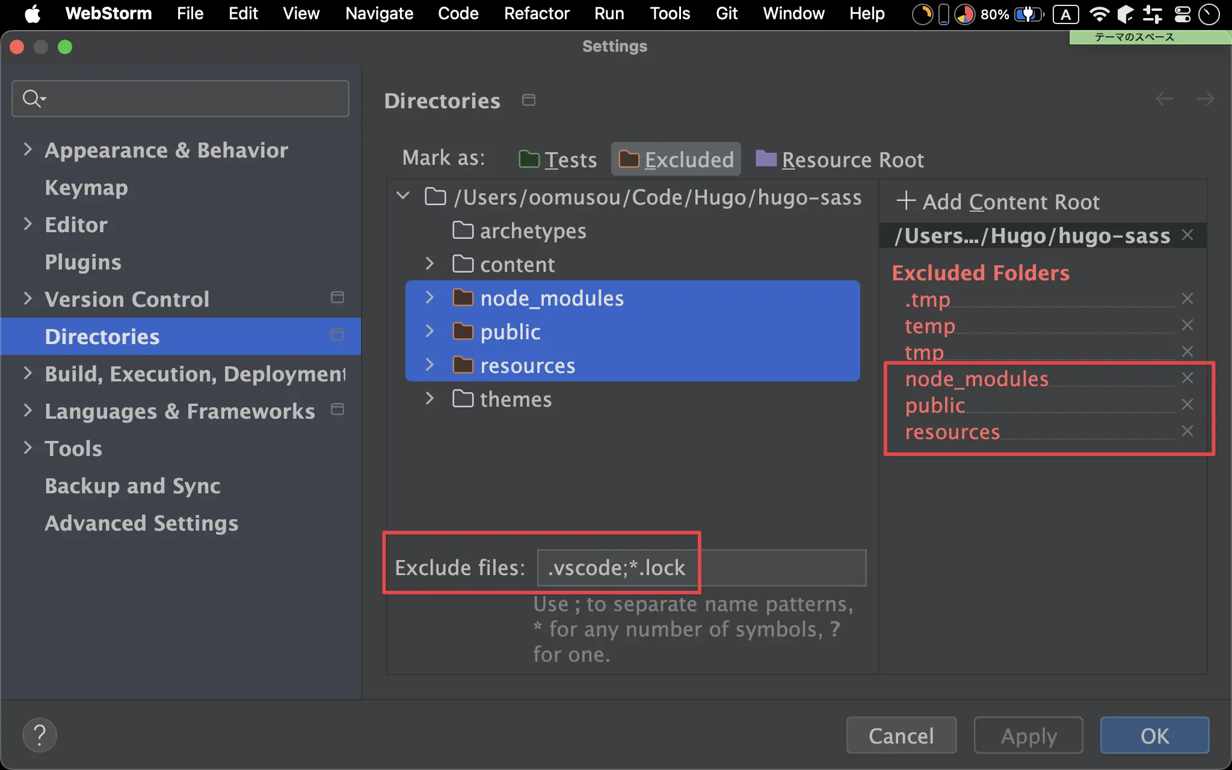This screenshot has height=770, width=1232.
Task: Remove node_modules from Excluded Folders
Action: tap(1187, 378)
